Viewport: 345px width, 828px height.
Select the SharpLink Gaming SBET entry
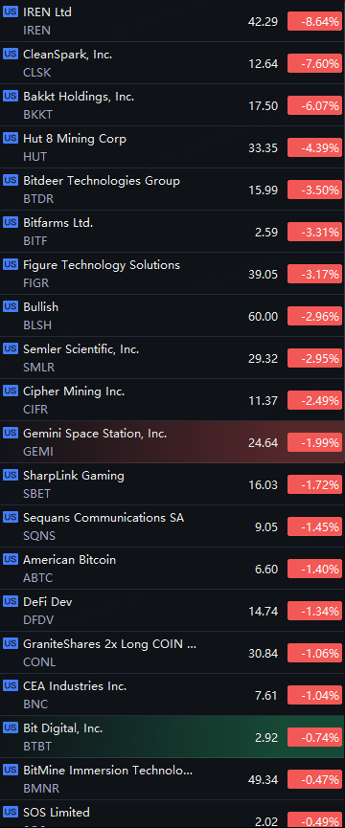tap(172, 484)
